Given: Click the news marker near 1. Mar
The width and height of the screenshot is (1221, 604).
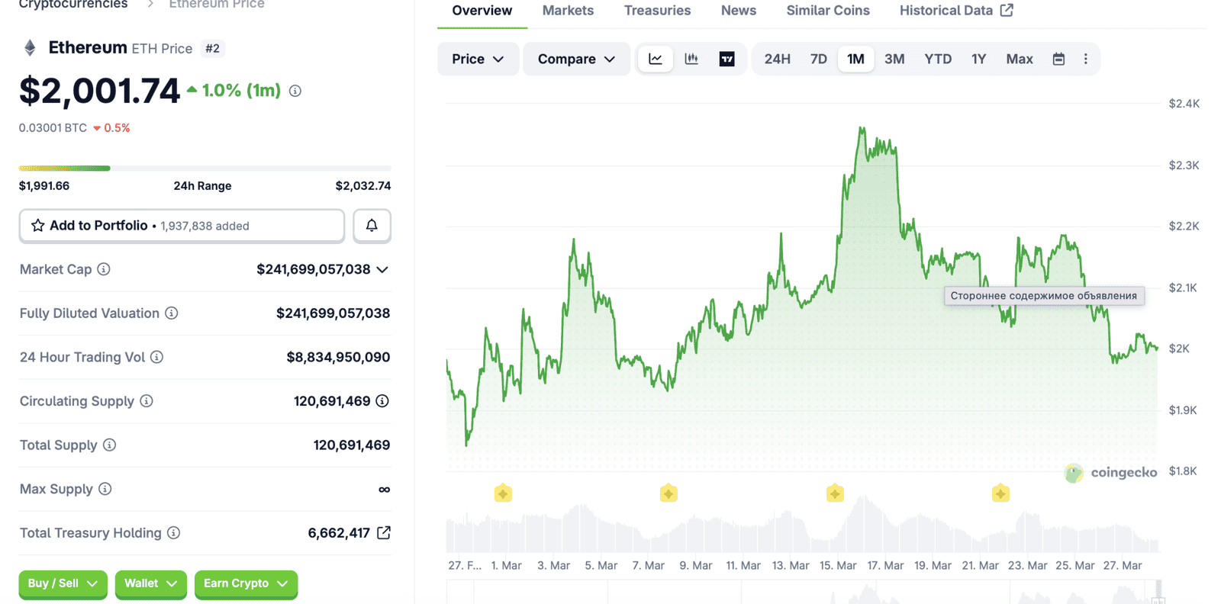Looking at the screenshot, I should (503, 493).
